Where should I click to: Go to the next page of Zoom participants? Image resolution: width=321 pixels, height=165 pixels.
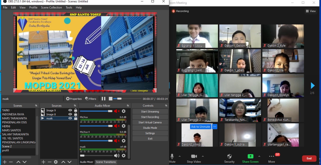coord(312,86)
